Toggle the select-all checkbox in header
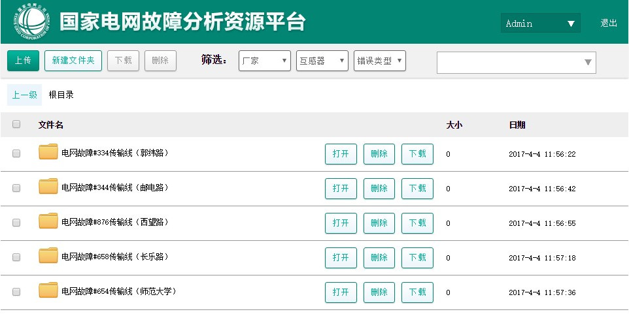Viewport: 629px width, 314px height. pos(16,125)
